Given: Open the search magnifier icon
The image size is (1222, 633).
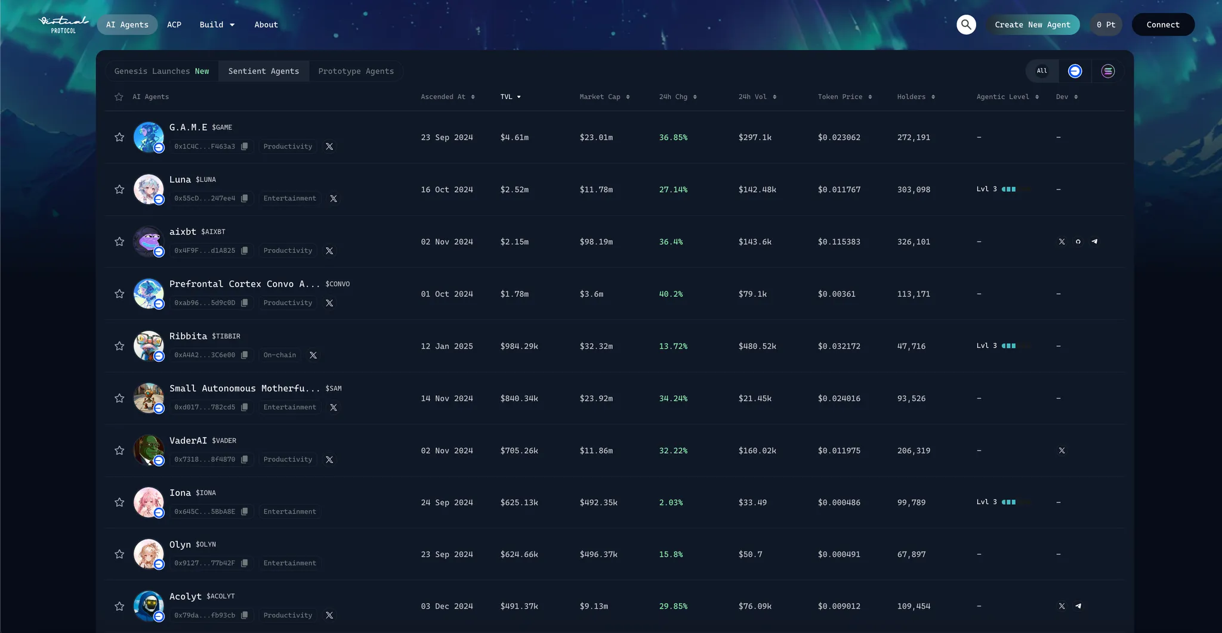Looking at the screenshot, I should click(x=966, y=24).
